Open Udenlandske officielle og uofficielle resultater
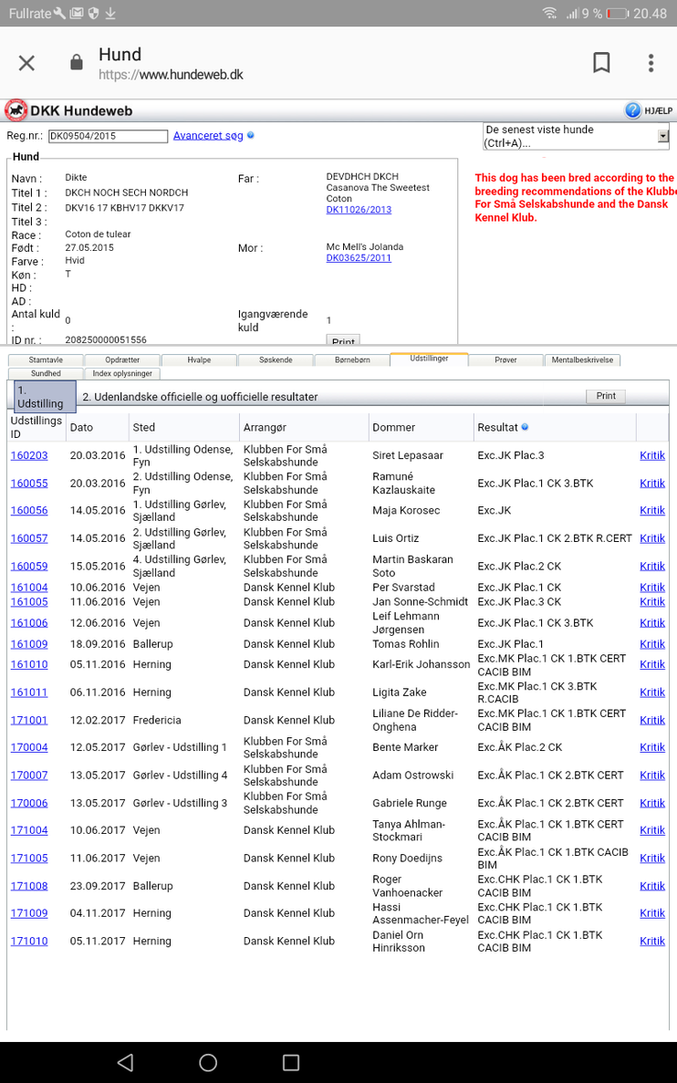Viewport: 677px width, 1083px height. pyautogui.click(x=201, y=397)
